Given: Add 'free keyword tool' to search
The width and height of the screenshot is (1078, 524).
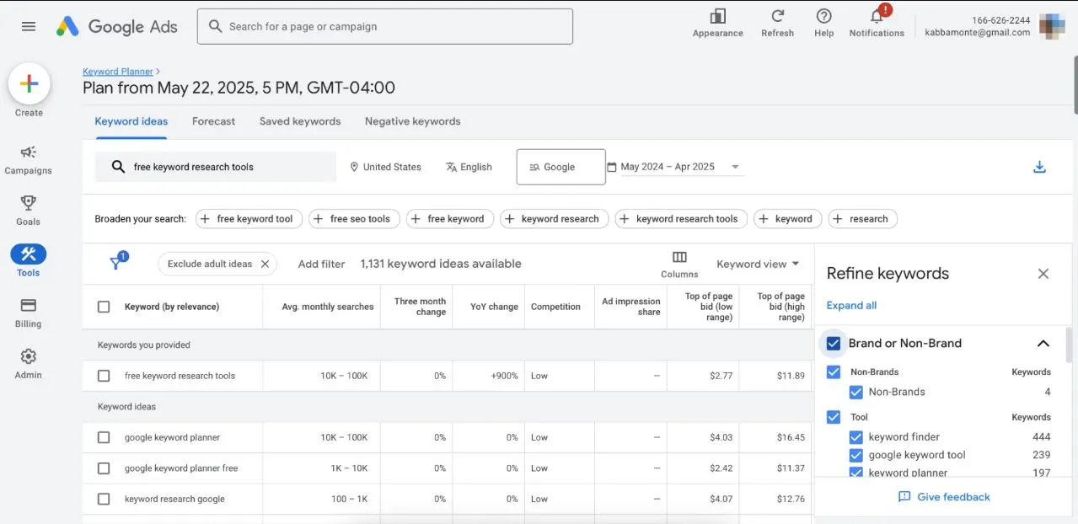Looking at the screenshot, I should point(249,219).
